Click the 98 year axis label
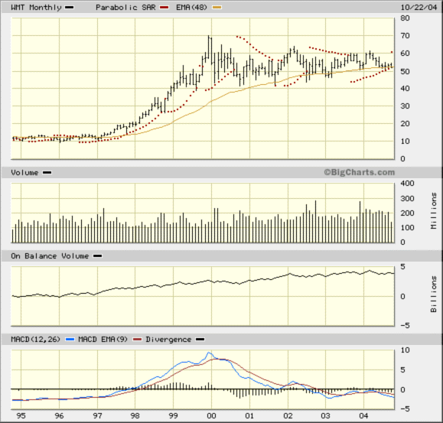This screenshot has width=443, height=423. 135,416
